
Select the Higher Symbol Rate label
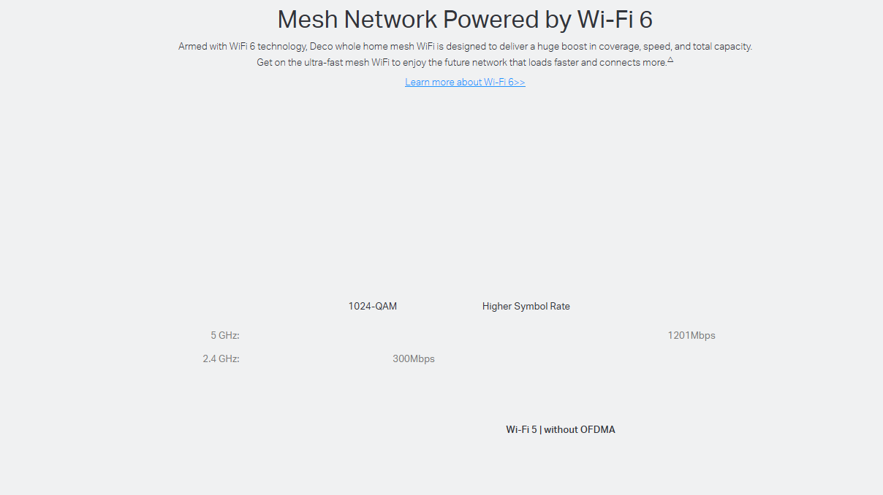pos(526,307)
